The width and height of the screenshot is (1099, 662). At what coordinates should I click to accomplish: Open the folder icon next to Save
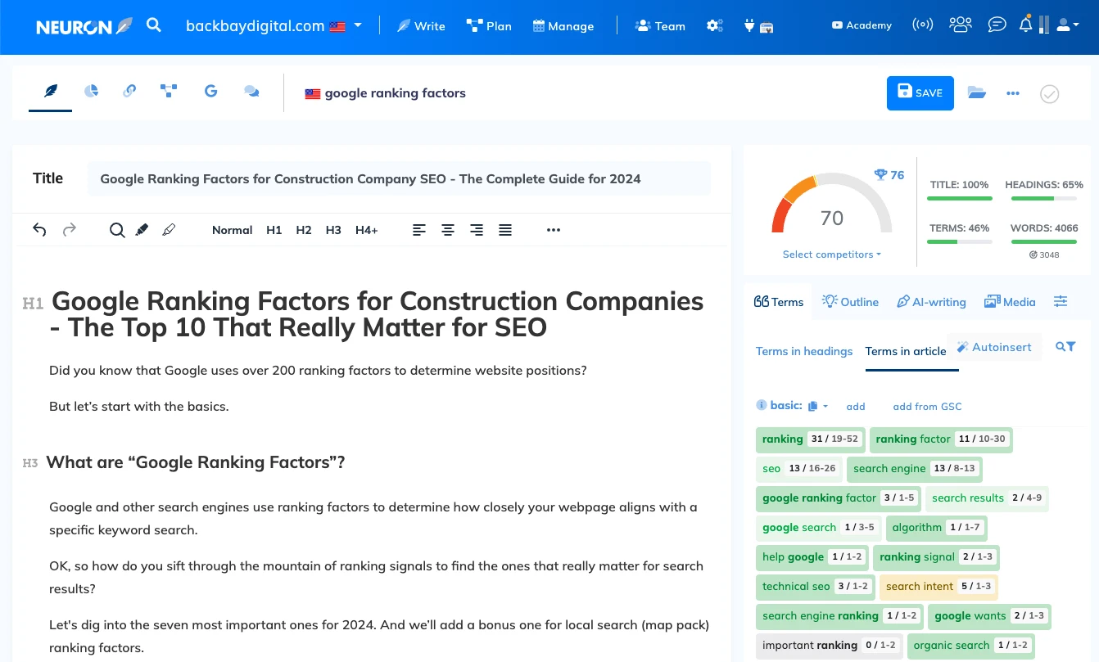(x=976, y=93)
